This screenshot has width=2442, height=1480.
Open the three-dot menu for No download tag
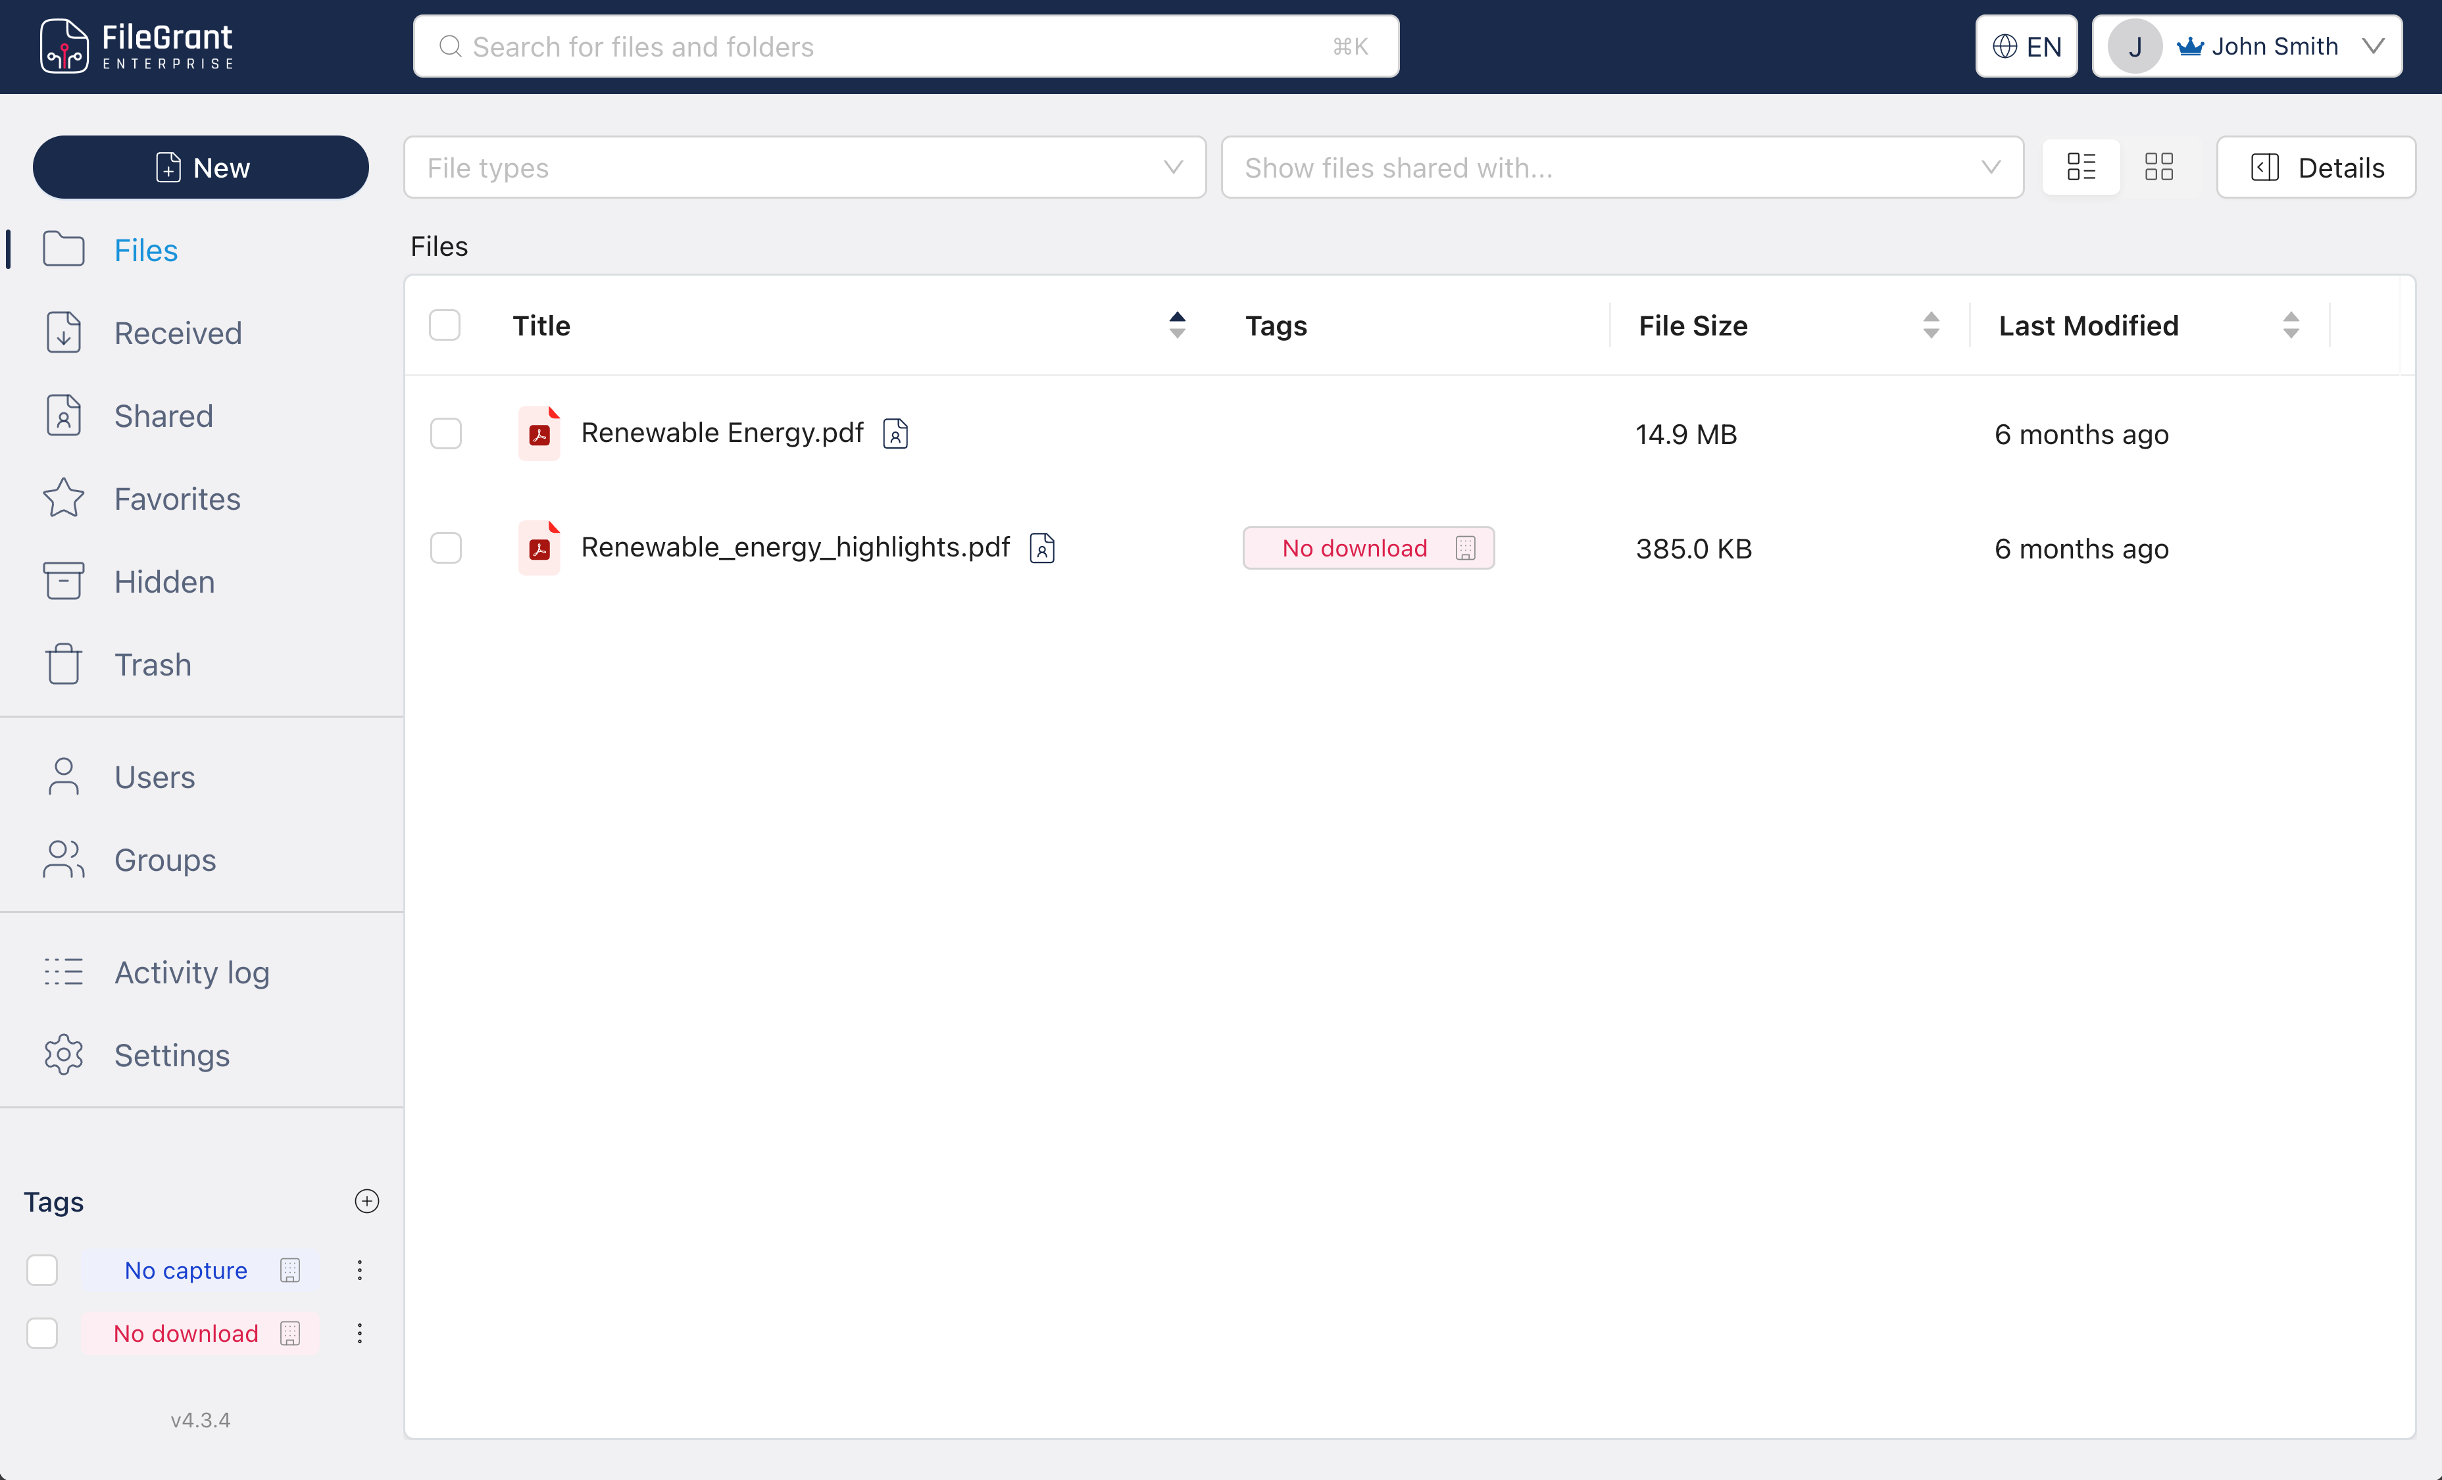(359, 1333)
